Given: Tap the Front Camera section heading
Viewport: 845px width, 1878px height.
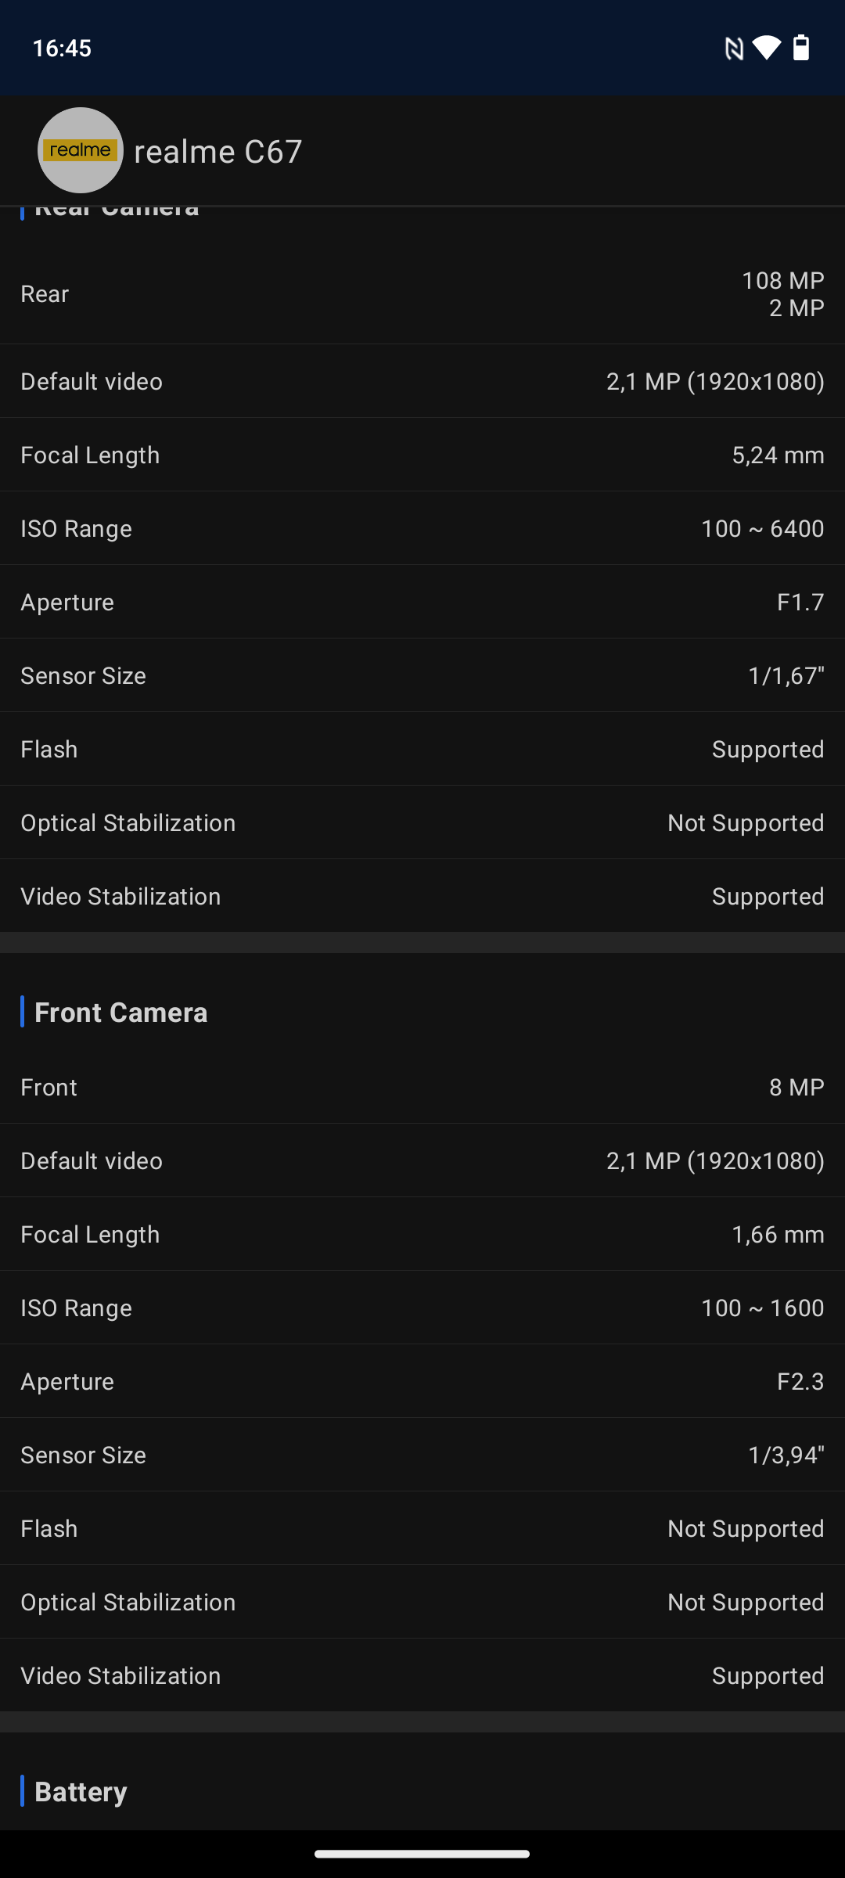Looking at the screenshot, I should [x=121, y=1013].
